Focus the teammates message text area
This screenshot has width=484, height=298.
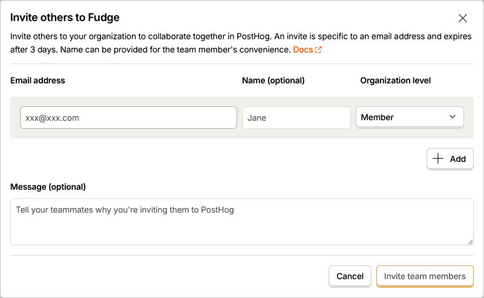241,222
